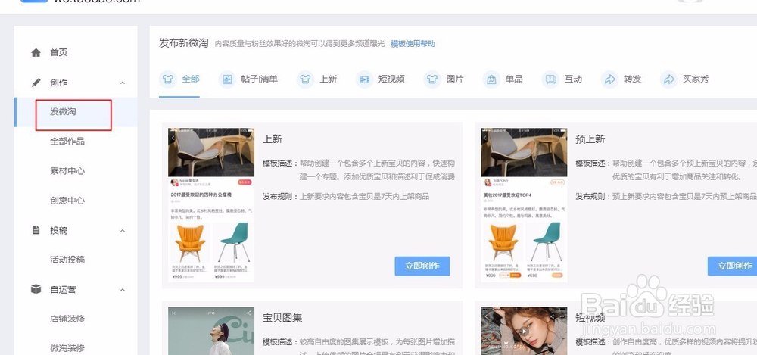
Task: Collapse the 创作 sidebar section
Action: (123, 83)
